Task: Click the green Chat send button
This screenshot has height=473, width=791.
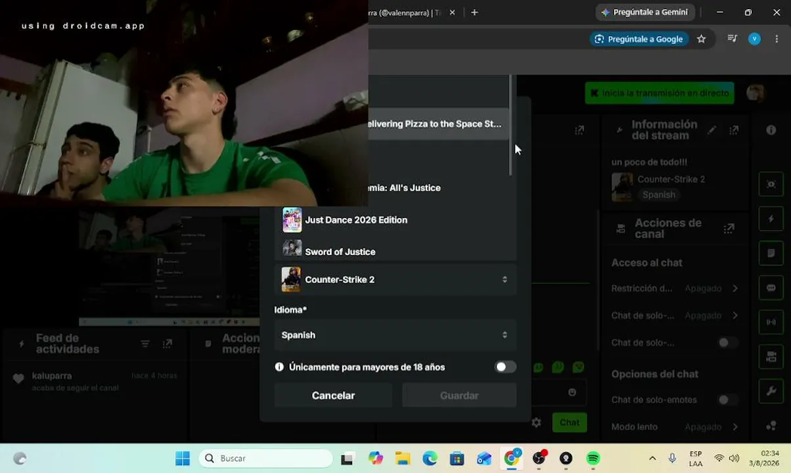Action: pyautogui.click(x=569, y=422)
